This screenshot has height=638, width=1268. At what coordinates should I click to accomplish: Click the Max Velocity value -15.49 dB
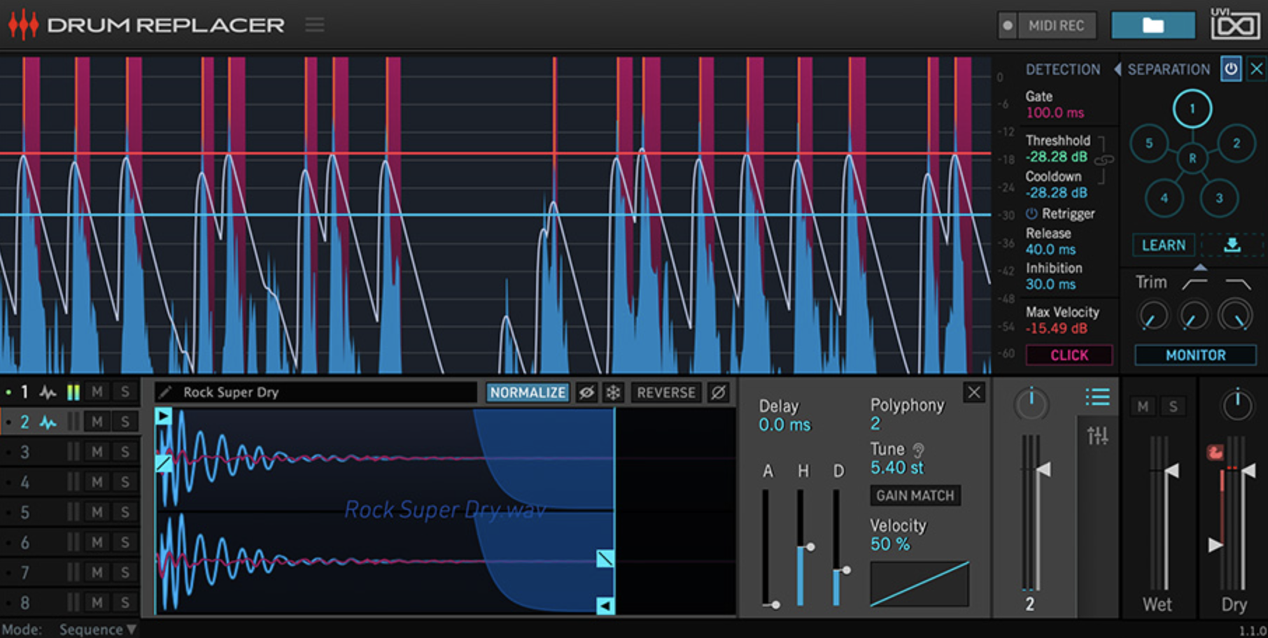(x=1056, y=328)
